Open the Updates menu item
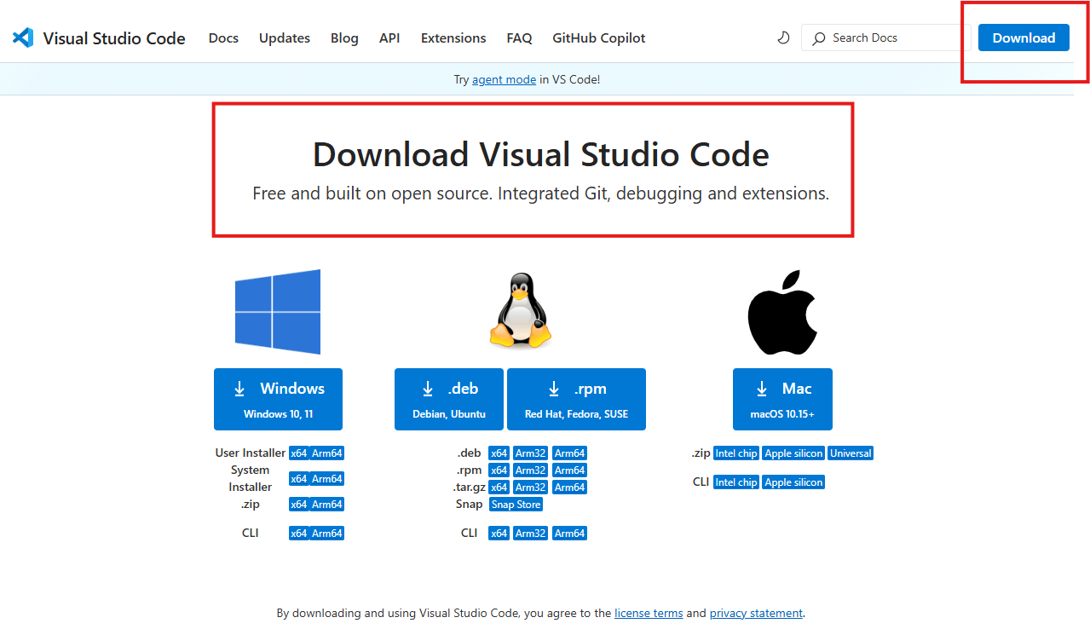 pos(285,38)
